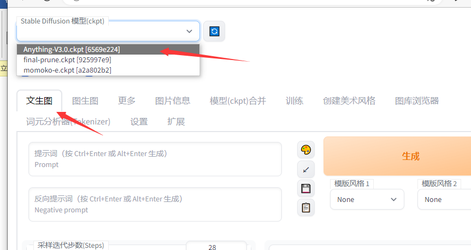Go to the 模型(ckpt)合并 tab
The width and height of the screenshot is (471, 250).
coord(238,100)
